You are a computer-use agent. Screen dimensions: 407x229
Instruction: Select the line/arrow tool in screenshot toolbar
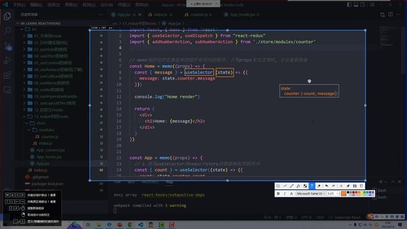pos(285,186)
